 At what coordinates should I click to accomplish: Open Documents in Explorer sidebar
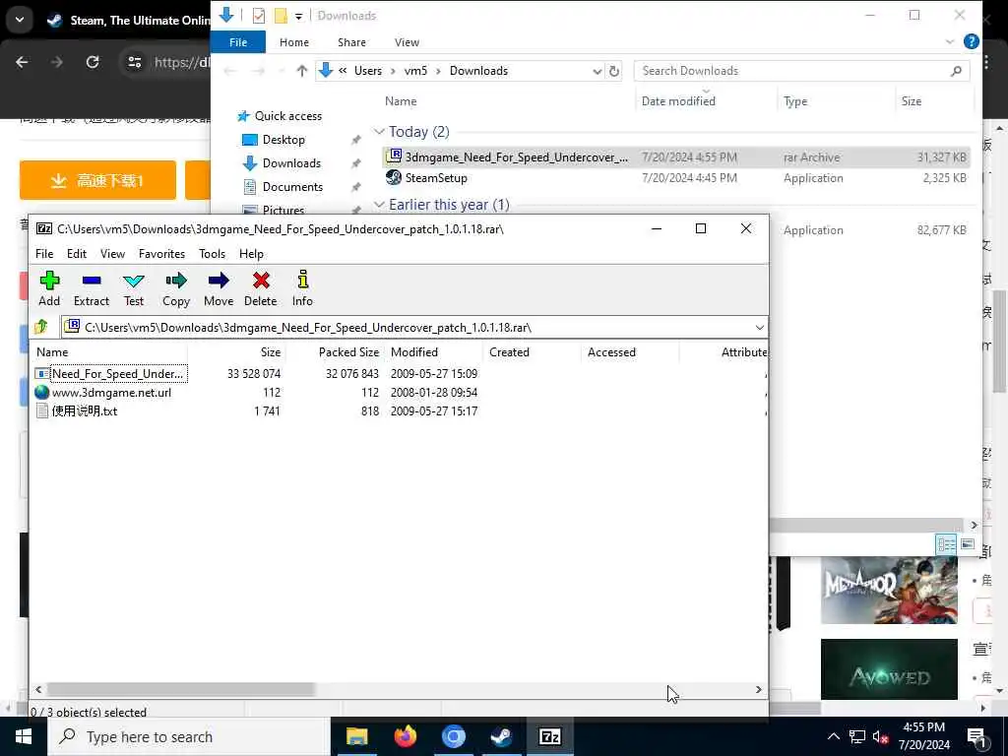pyautogui.click(x=283, y=187)
